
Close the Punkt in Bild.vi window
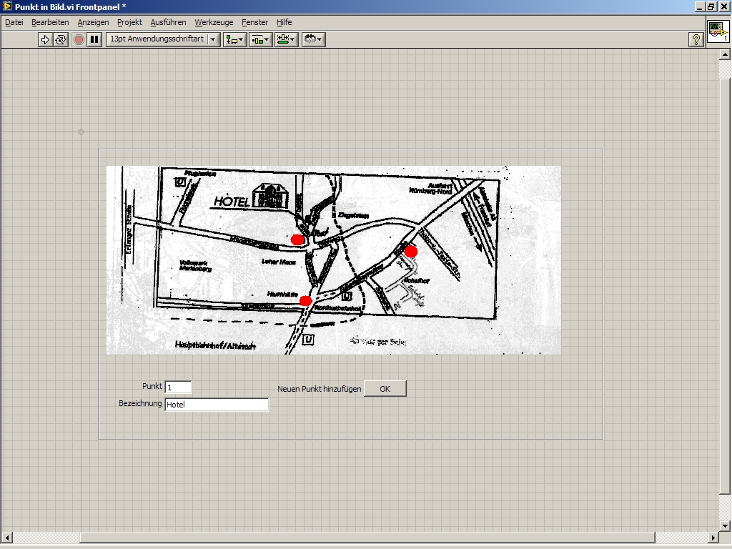(x=724, y=6)
